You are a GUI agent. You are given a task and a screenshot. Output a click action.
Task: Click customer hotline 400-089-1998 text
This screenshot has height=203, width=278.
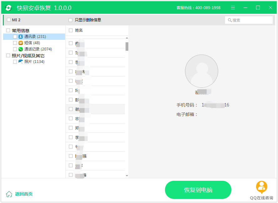click(x=198, y=8)
